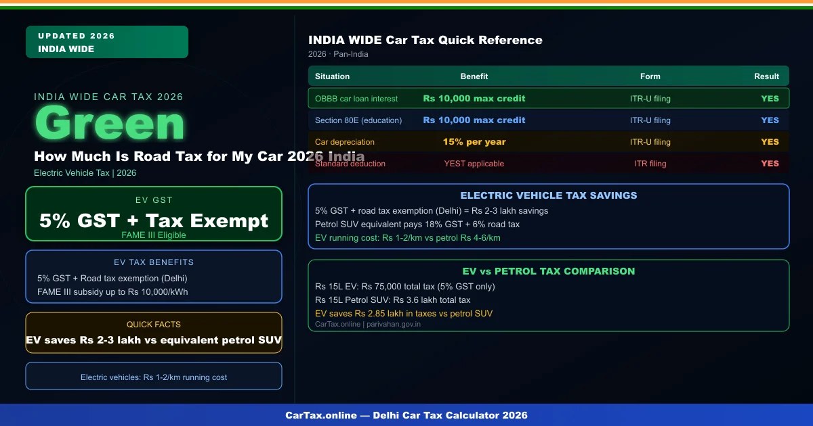The height and width of the screenshot is (426, 813).
Task: Open the CarTax.online | parivahan.gov.in source link
Action: coord(368,325)
